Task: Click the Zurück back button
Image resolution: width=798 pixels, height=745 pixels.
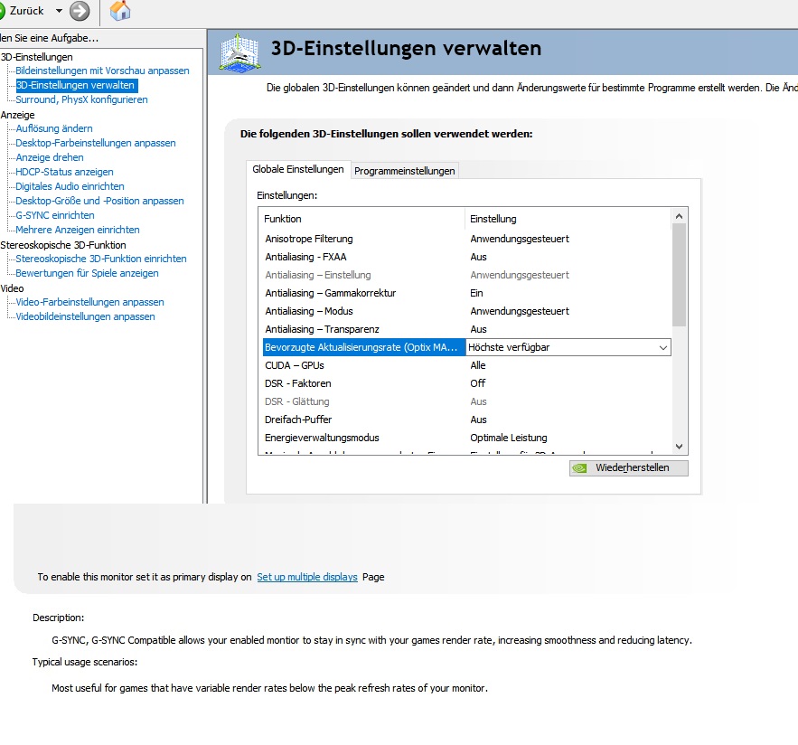Action: [x=23, y=11]
